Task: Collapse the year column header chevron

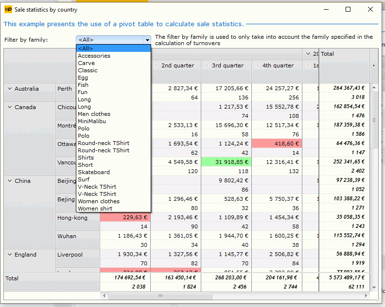Action: tap(308, 54)
